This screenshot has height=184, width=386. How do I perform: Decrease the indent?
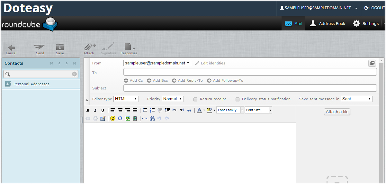[160, 110]
